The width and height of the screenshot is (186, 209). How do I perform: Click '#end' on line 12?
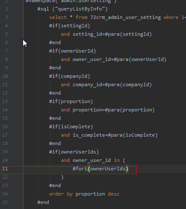coord(55,93)
